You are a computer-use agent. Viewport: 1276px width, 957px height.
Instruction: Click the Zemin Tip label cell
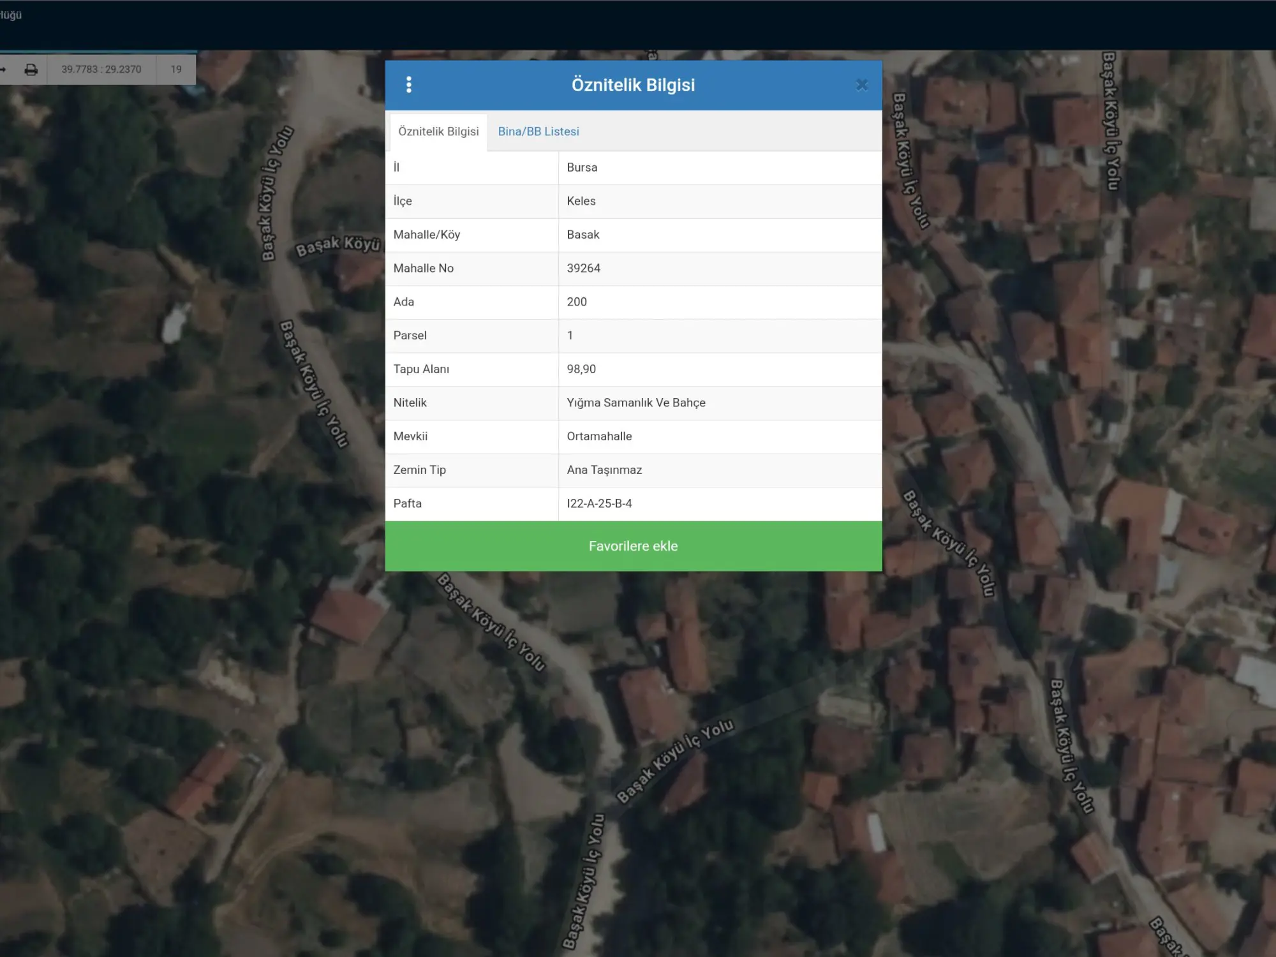coord(472,470)
